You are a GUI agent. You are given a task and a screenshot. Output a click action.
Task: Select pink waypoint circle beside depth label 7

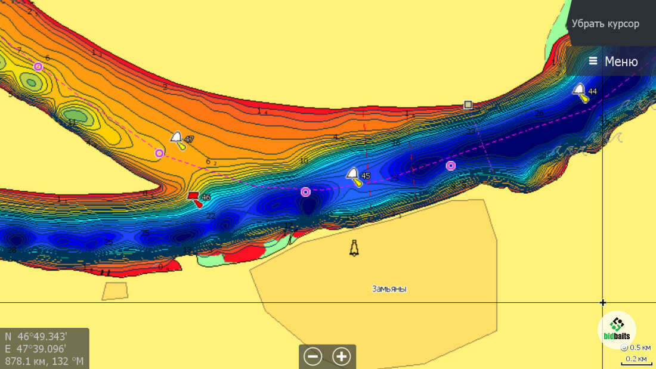(38, 66)
